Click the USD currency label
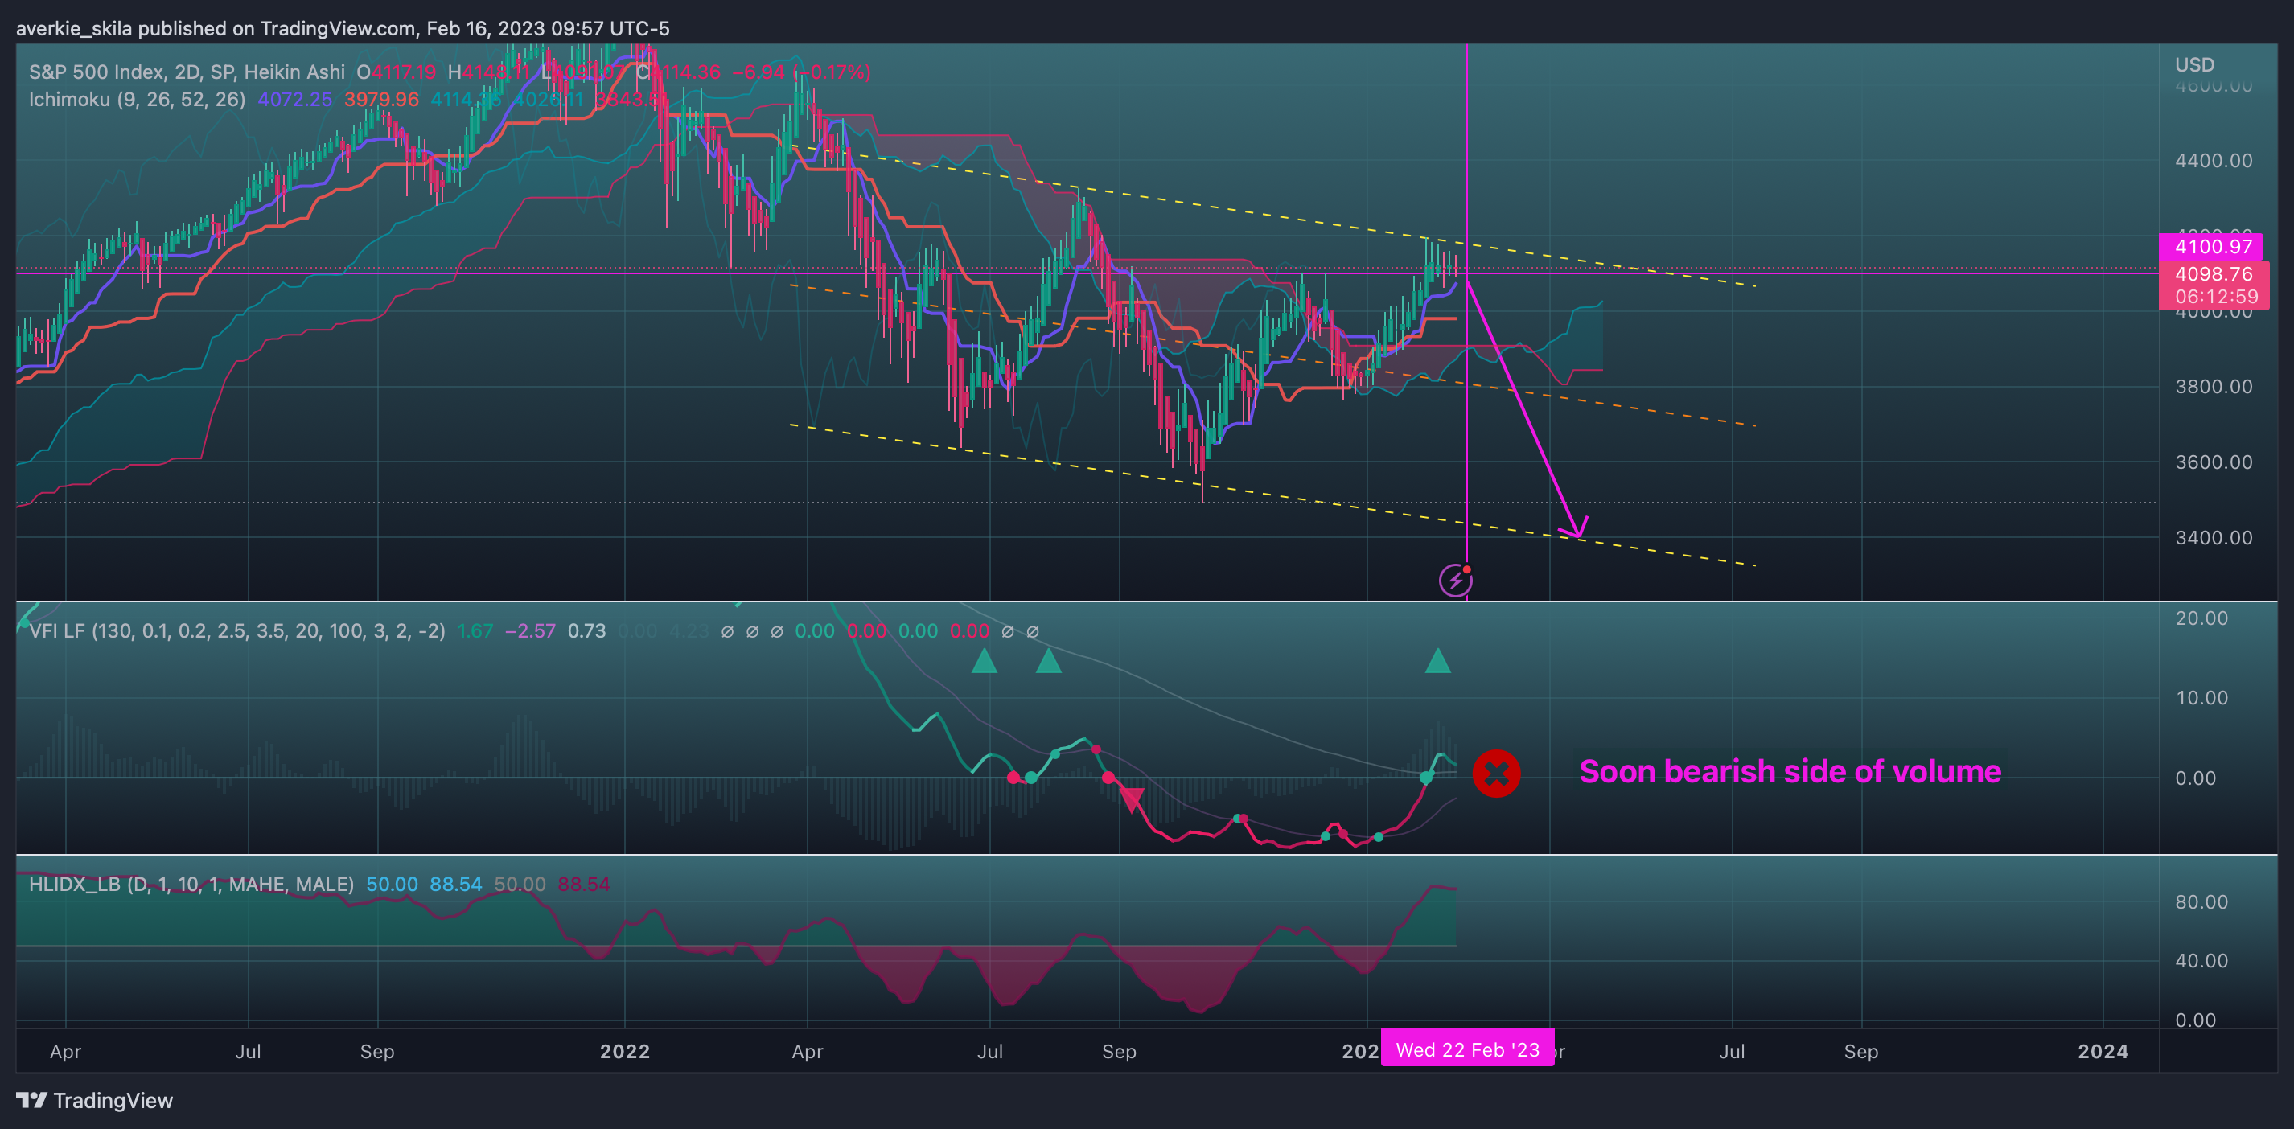This screenshot has width=2294, height=1129. pyautogui.click(x=2194, y=65)
